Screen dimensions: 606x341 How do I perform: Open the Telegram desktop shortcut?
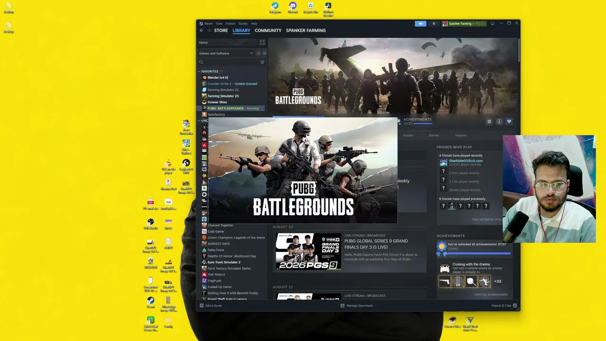[x=275, y=8]
